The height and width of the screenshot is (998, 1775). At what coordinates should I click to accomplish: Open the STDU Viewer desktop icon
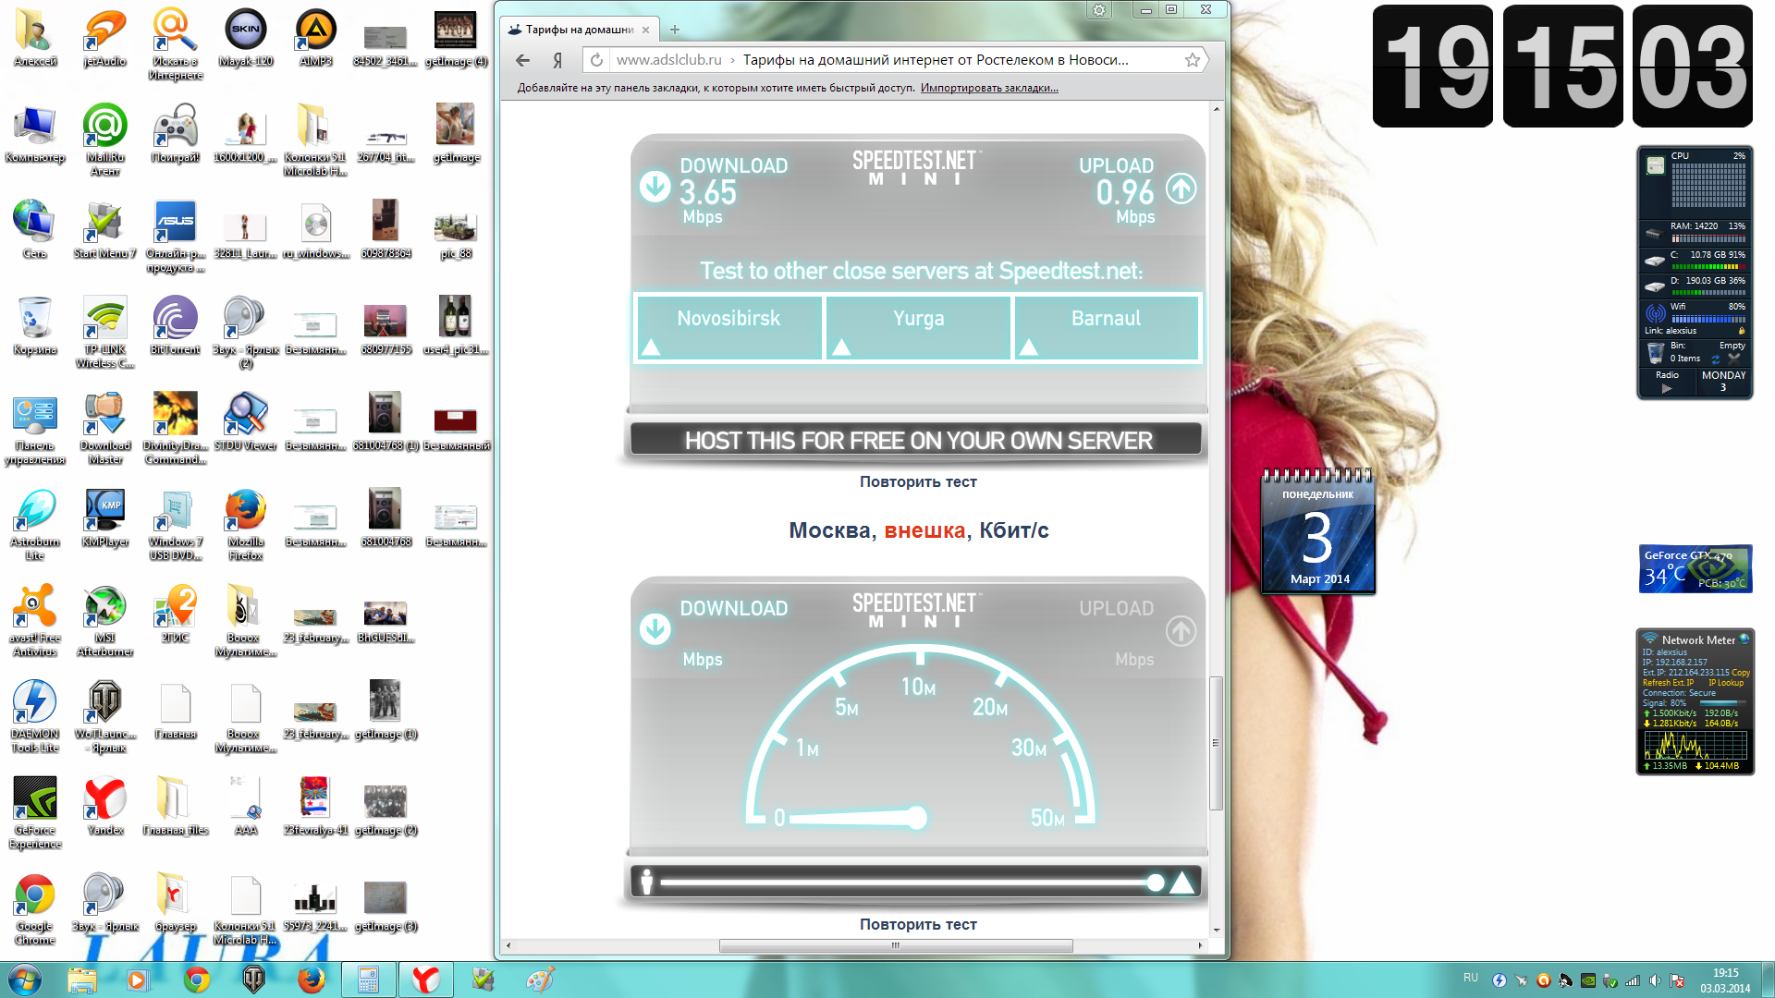(x=245, y=420)
